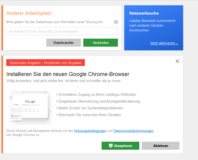Click the Netzwerksuche heading
The height and width of the screenshot is (160, 198).
tap(144, 13)
